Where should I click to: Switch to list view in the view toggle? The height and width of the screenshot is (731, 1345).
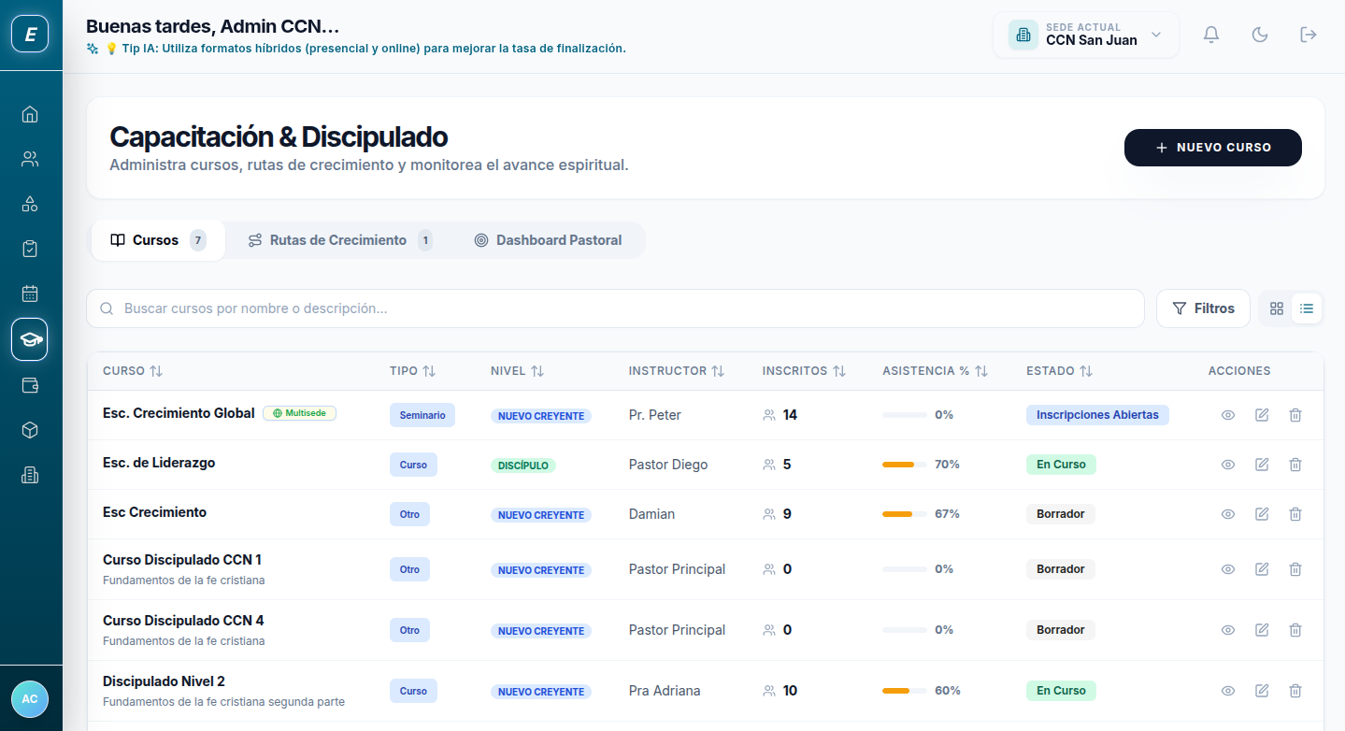click(1306, 308)
